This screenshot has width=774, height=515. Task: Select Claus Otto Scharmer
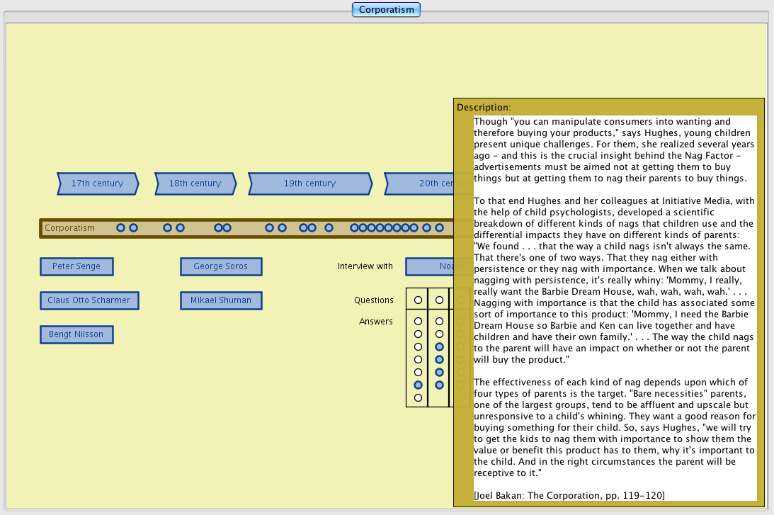click(89, 300)
